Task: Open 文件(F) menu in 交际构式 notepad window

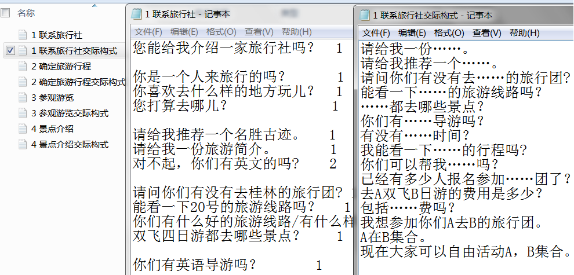Action: click(376, 33)
